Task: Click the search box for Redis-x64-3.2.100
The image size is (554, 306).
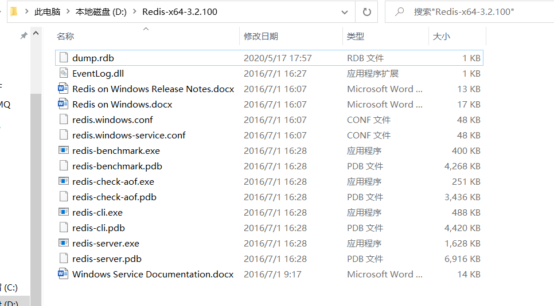Action: coord(469,12)
